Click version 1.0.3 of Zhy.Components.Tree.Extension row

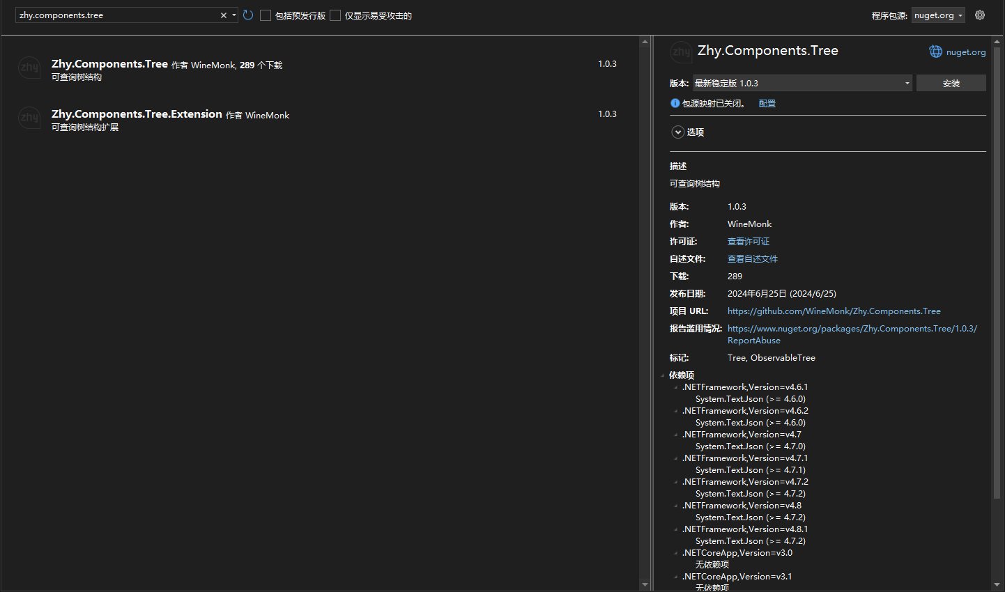(x=607, y=114)
